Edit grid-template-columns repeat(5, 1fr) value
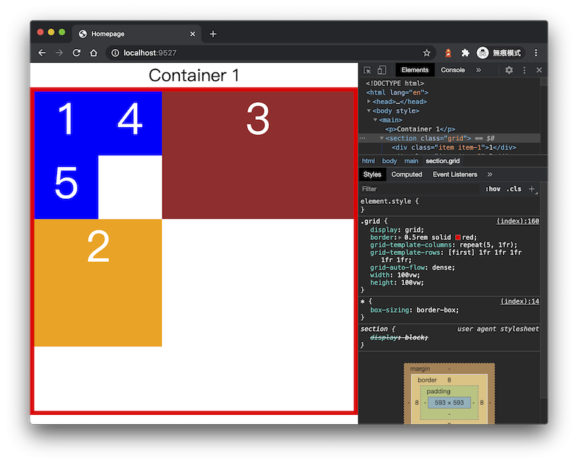 (486, 245)
